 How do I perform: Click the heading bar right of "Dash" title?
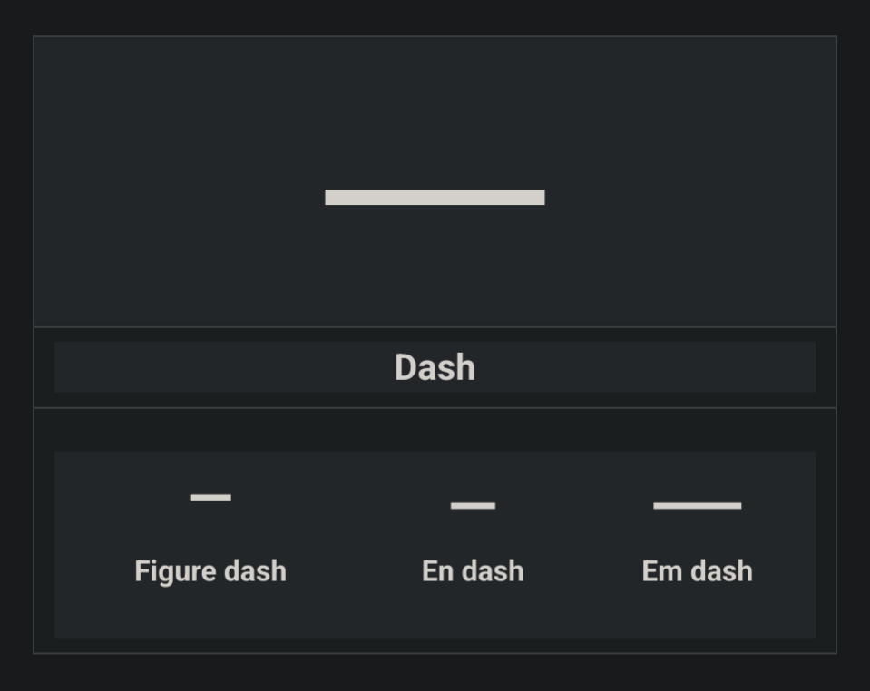click(x=653, y=367)
